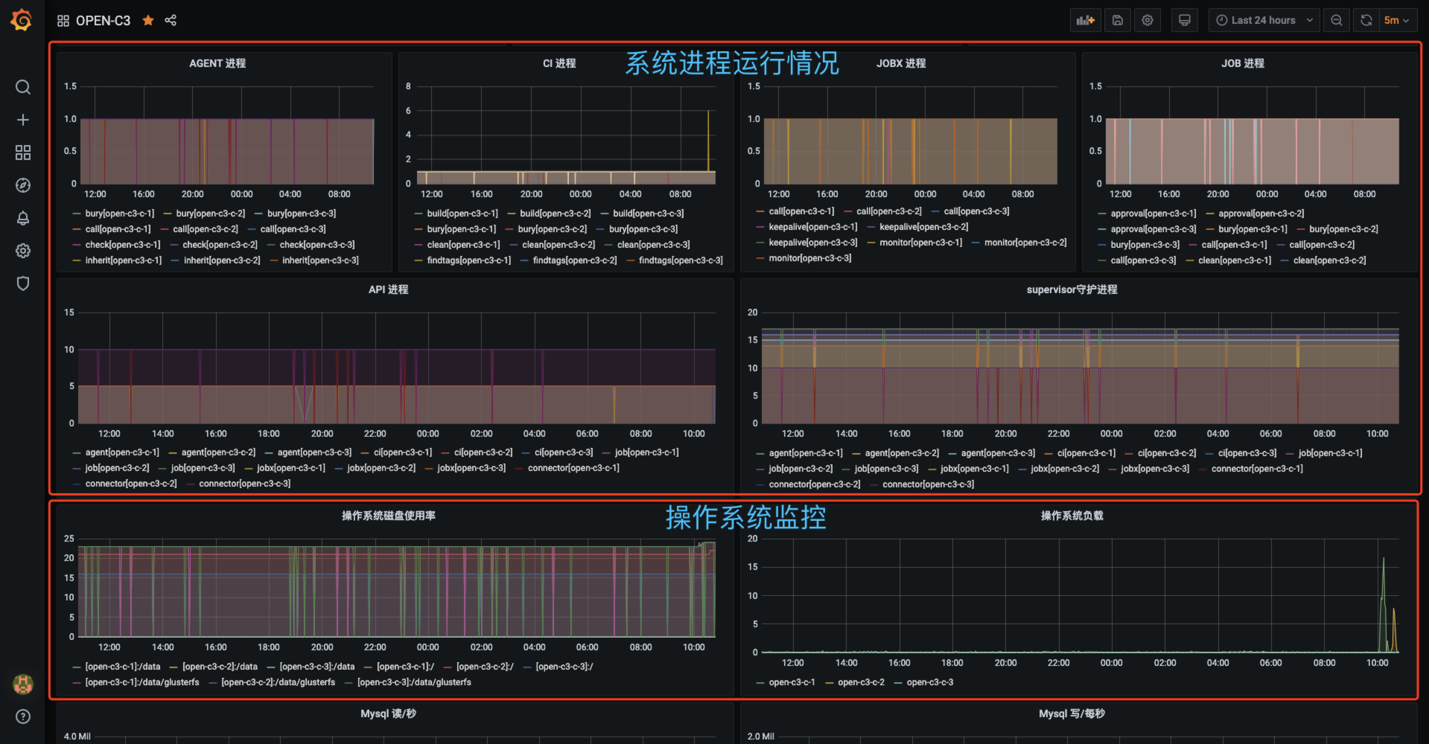Open the Explore compass icon
This screenshot has width=1429, height=744.
(x=23, y=185)
